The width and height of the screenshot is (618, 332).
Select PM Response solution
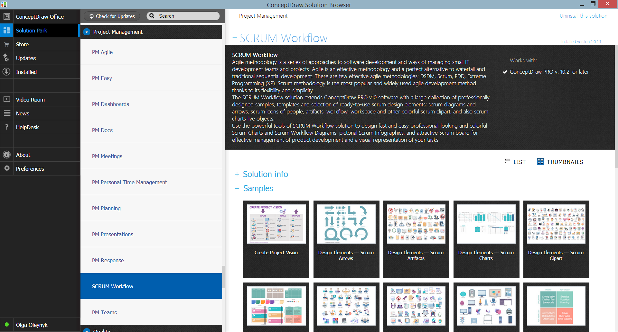151,260
